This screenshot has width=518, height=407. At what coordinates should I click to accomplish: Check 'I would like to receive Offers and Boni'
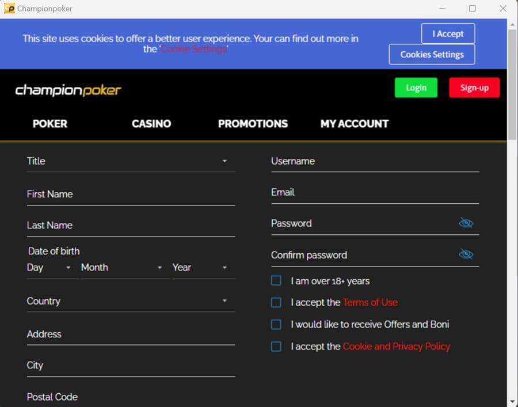coord(276,324)
